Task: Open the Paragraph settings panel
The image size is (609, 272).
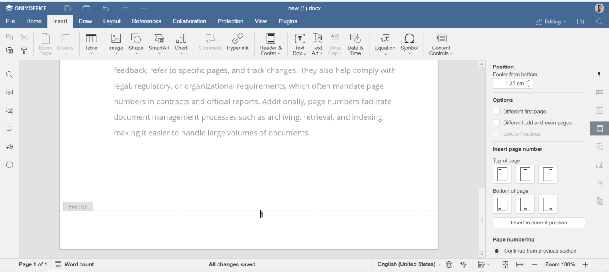Action: coord(599,74)
